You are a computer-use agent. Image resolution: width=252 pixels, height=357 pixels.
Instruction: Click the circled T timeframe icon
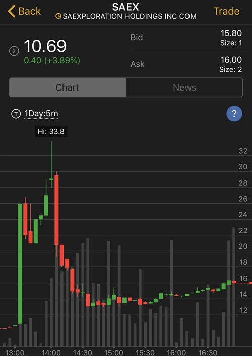click(x=16, y=113)
